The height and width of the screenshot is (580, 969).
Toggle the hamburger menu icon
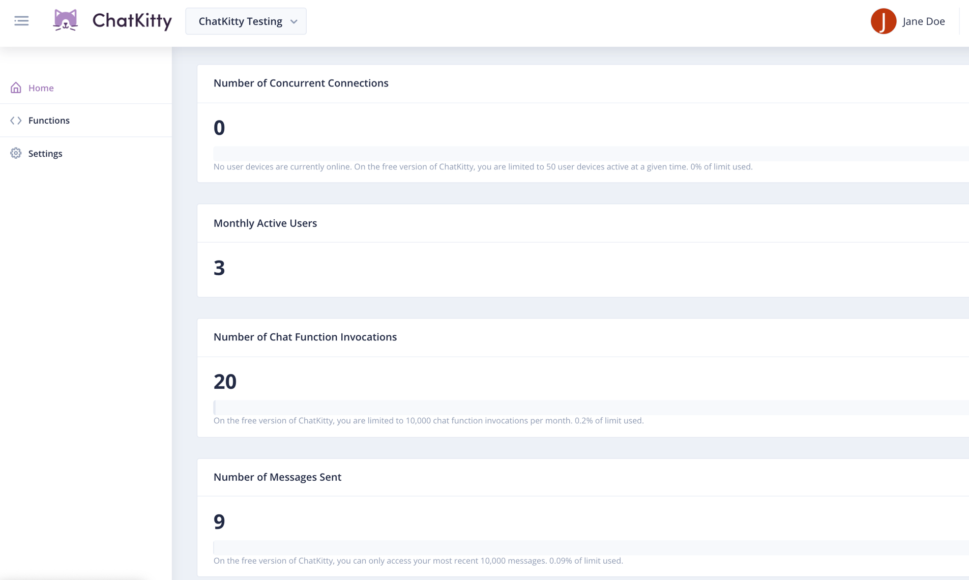(x=21, y=21)
